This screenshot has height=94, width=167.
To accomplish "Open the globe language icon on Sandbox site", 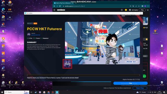I will [122, 10].
